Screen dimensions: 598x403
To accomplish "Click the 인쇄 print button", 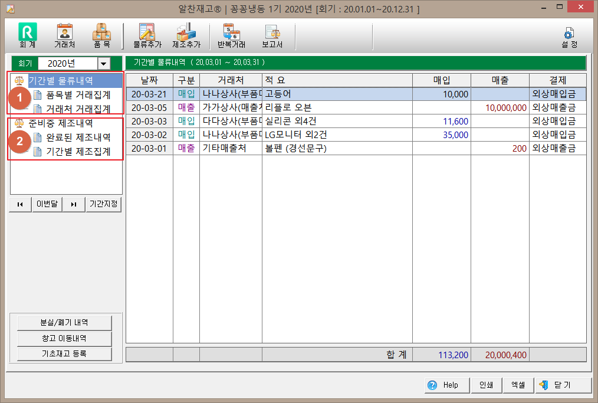I will coord(486,385).
